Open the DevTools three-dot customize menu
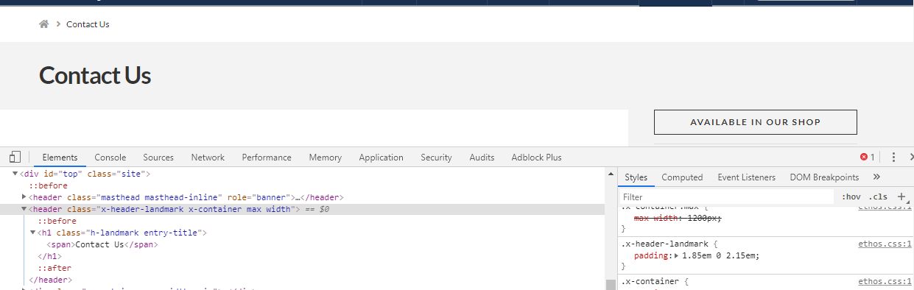 coord(893,157)
